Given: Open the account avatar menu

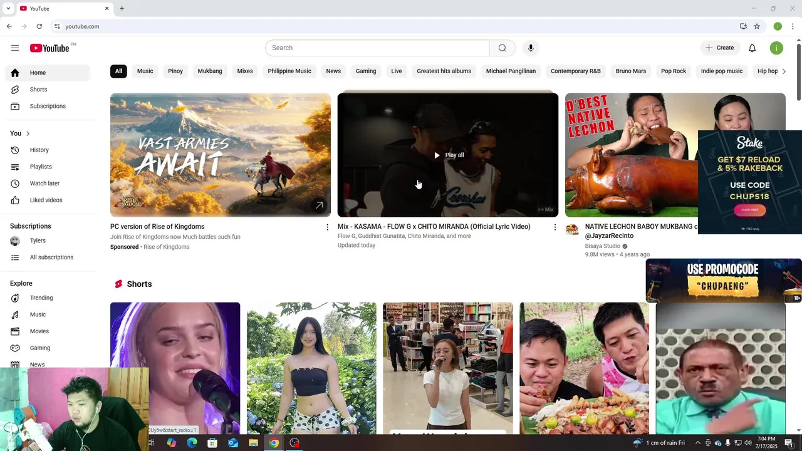Looking at the screenshot, I should pos(776,48).
